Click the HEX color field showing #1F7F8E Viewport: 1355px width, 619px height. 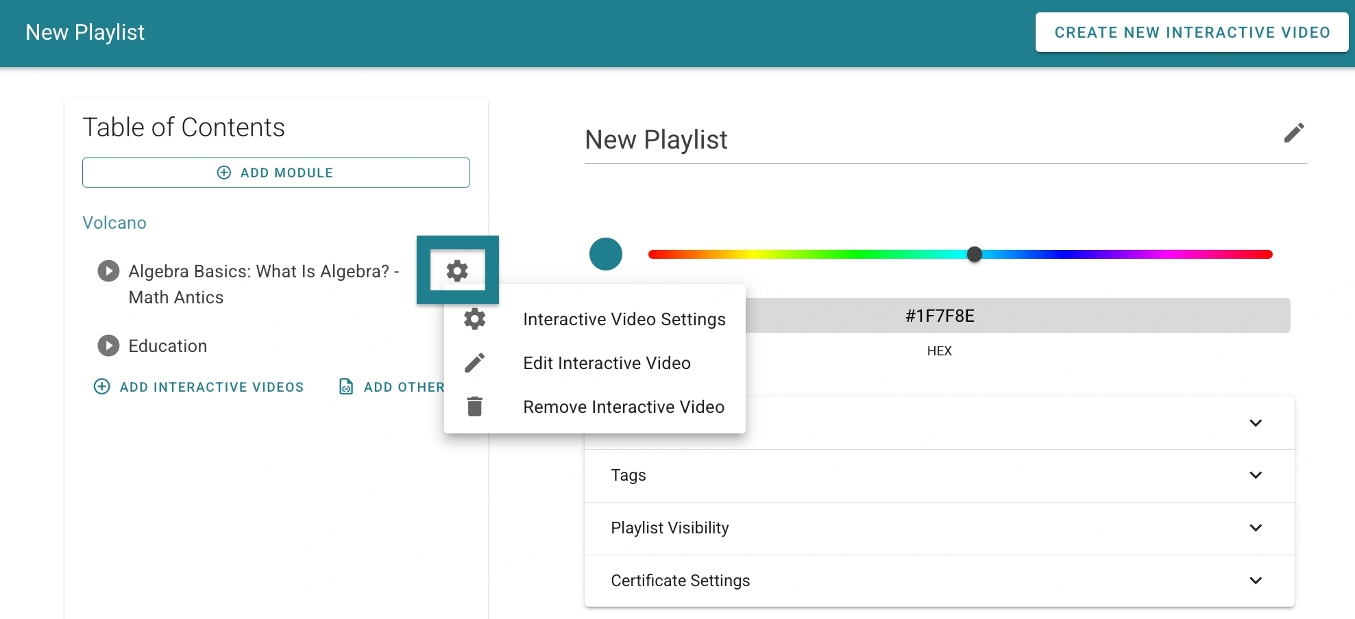coord(940,316)
